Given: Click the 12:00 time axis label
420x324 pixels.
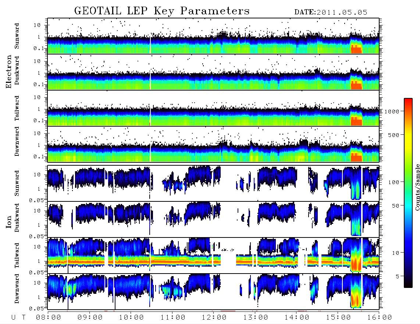Looking at the screenshot, I should pos(214,317).
